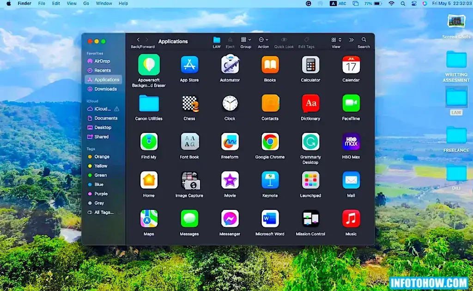The image size is (473, 291).
Task: Open the File menu
Action: [x=42, y=3]
